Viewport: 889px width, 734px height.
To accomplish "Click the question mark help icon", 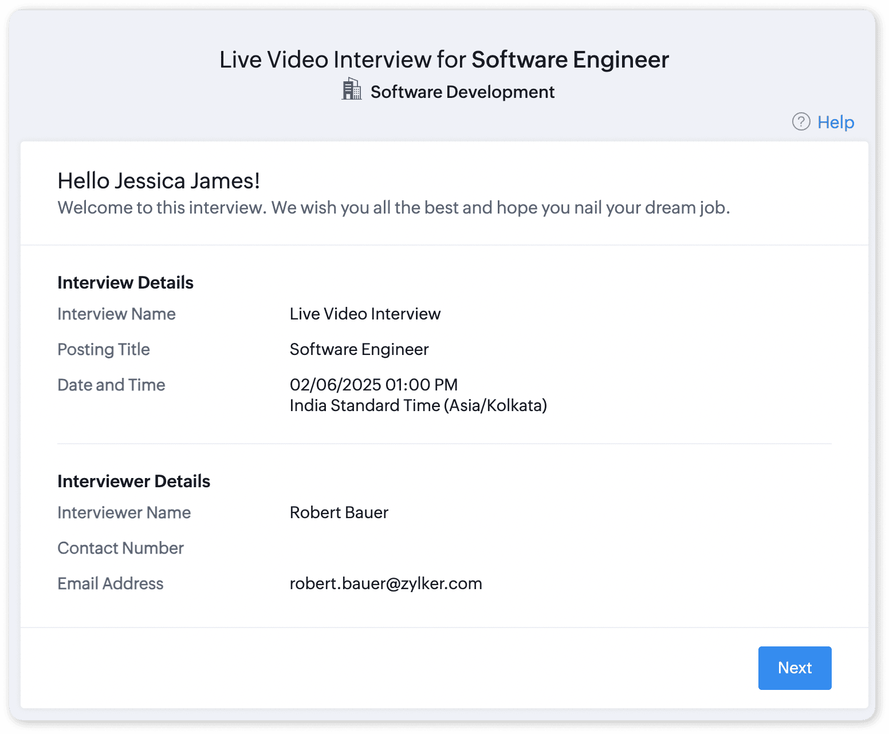I will point(801,121).
